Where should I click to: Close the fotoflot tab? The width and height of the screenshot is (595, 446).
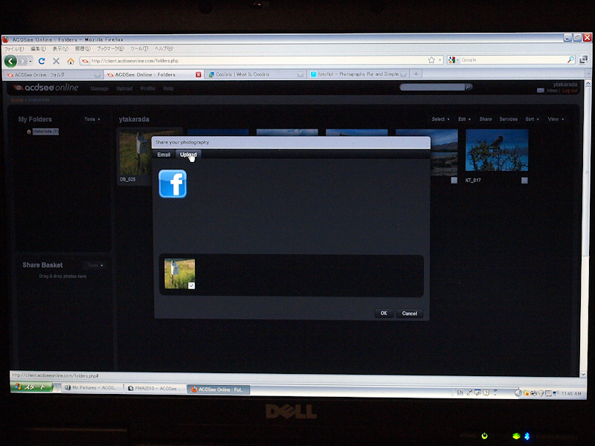click(x=403, y=74)
